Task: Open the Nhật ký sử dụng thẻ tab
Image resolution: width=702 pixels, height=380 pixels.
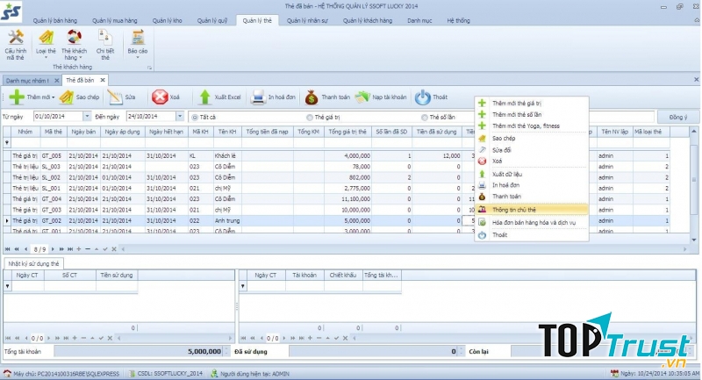Action: pyautogui.click(x=33, y=263)
